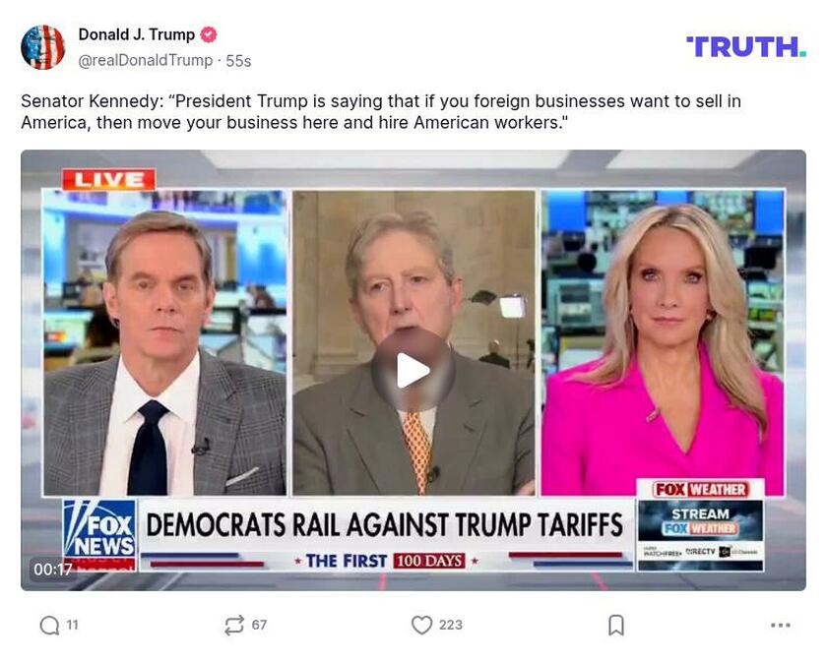Open the profile avatar picture

point(42,47)
